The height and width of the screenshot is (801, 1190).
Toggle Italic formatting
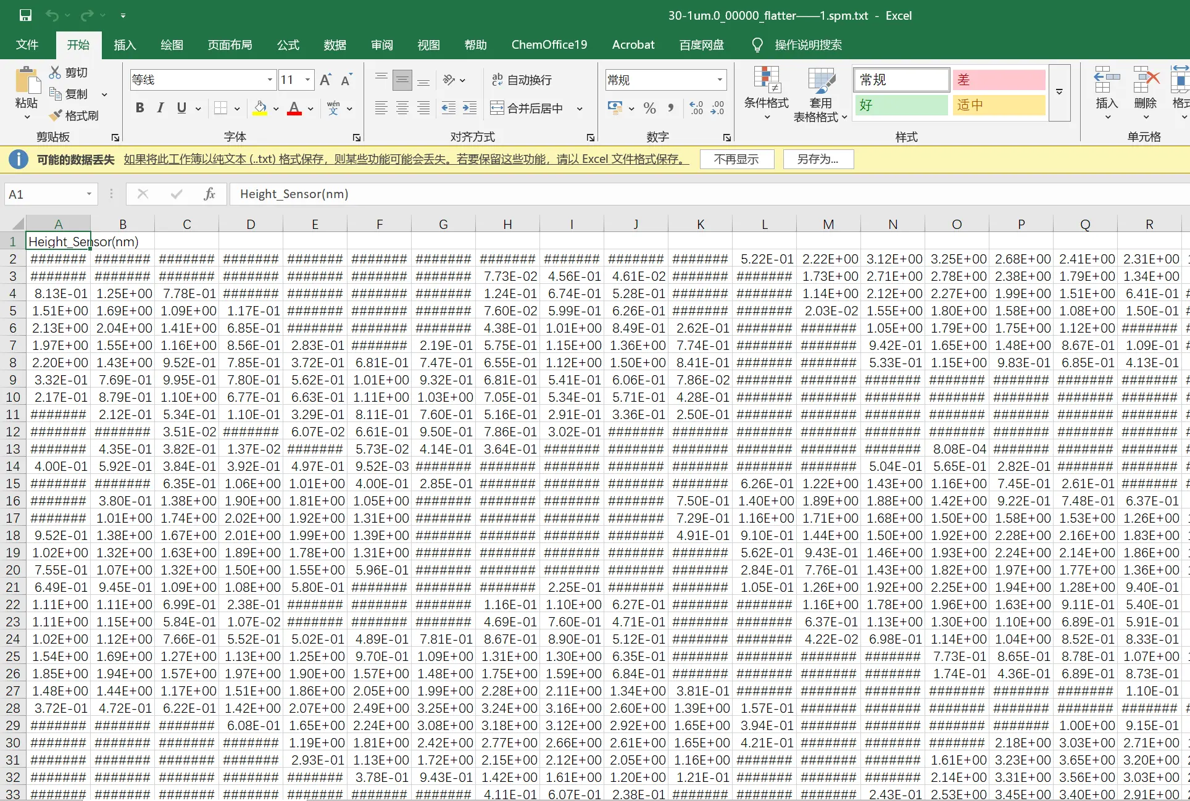pos(160,109)
